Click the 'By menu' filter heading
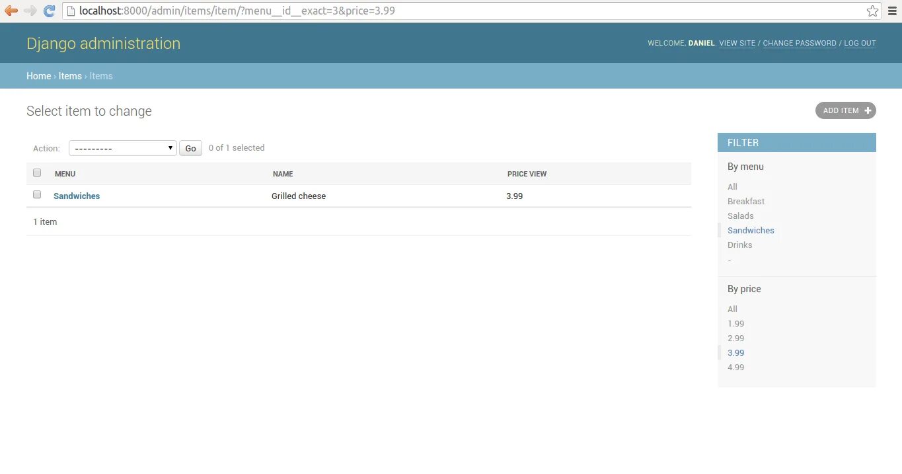The height and width of the screenshot is (474, 902). pyautogui.click(x=745, y=167)
